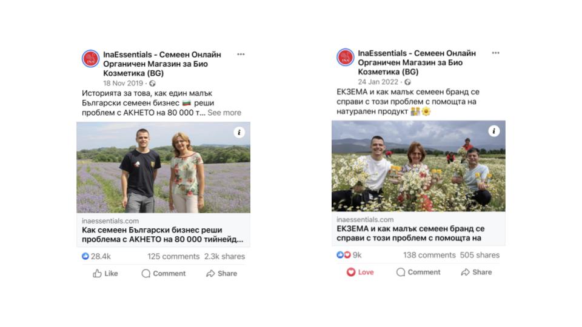Click the info icon on the daisy field photo
Image resolution: width=582 pixels, height=327 pixels.
494,131
